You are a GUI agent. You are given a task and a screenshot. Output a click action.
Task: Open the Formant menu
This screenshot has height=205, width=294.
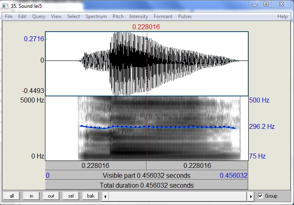163,16
